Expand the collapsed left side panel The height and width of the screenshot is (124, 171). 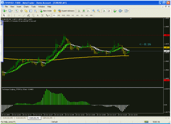(1, 23)
